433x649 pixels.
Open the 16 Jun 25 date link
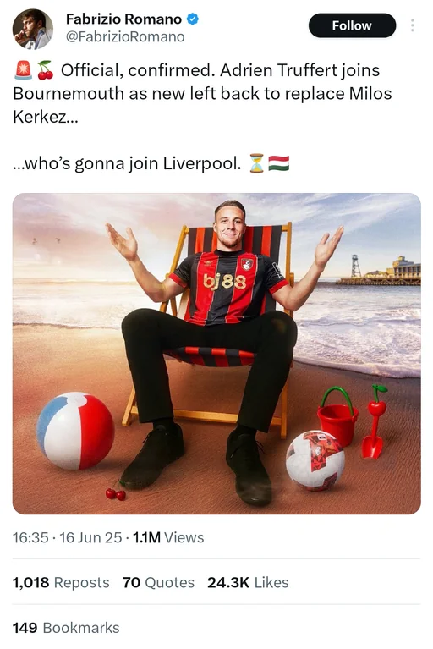[x=90, y=537]
